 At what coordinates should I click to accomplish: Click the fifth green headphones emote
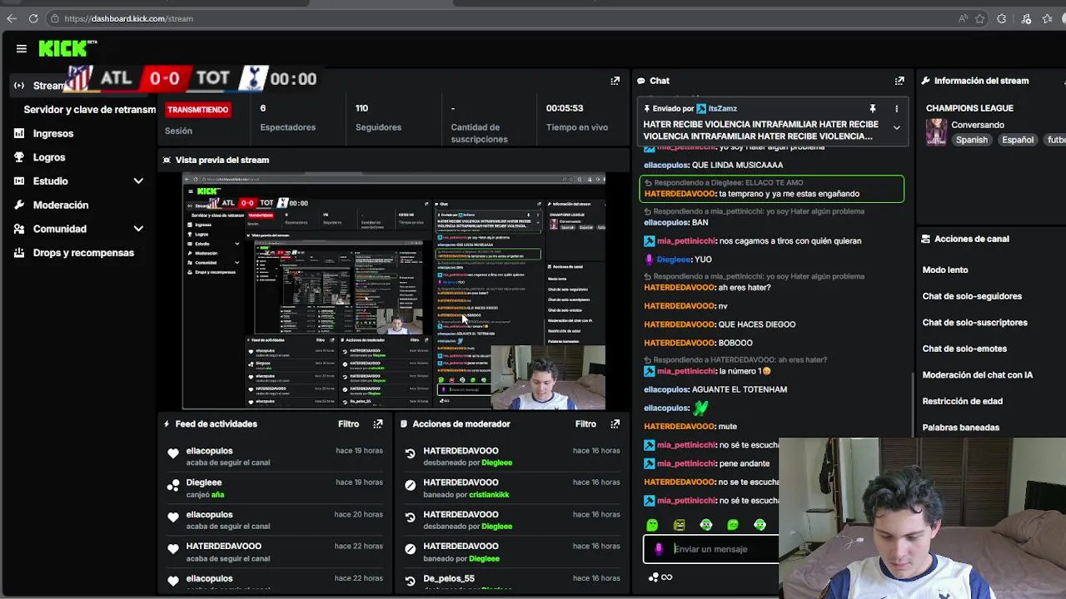point(760,525)
